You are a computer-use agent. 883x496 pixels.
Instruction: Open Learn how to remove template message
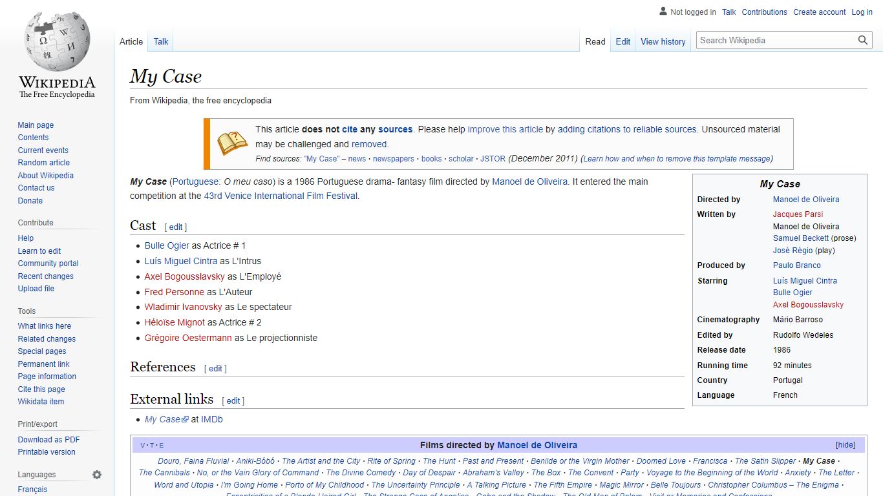pyautogui.click(x=677, y=159)
